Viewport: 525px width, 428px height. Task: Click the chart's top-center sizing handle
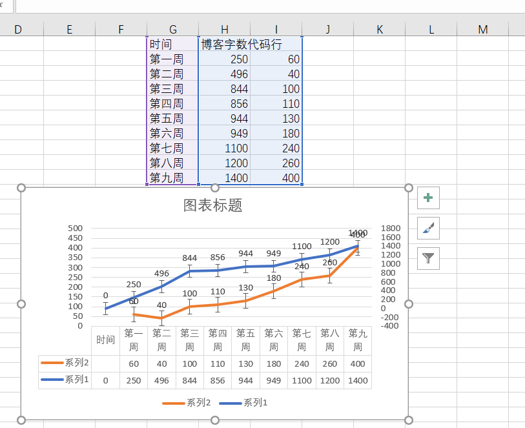(215, 188)
